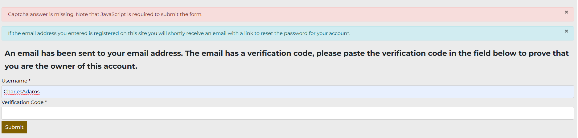Click the required asterisk beside Username
The width and height of the screenshot is (578, 138).
[x=30, y=80]
